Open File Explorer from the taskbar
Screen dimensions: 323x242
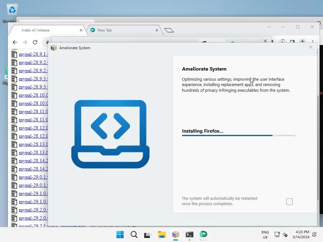pos(162,234)
